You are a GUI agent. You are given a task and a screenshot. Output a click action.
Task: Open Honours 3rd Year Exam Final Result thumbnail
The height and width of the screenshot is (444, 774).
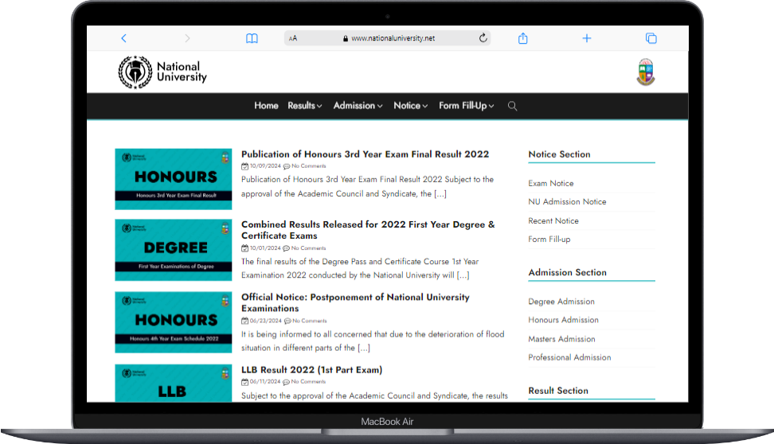point(174,179)
